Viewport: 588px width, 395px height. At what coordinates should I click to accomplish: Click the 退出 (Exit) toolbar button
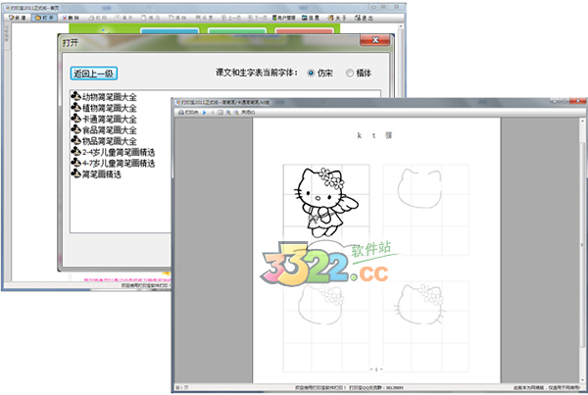pos(364,18)
